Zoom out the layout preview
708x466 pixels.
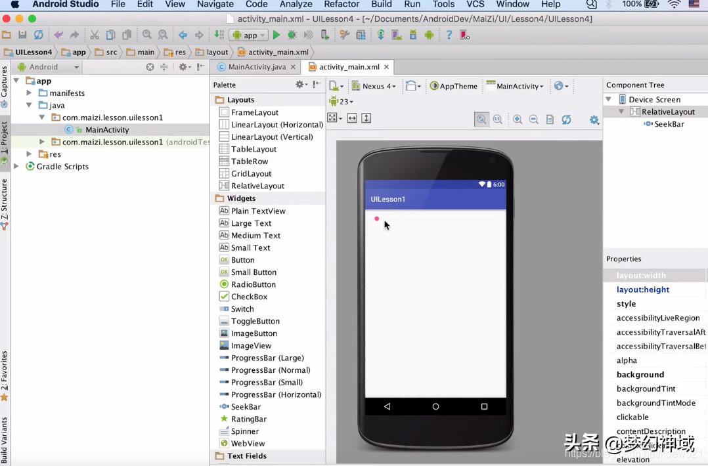click(x=533, y=119)
